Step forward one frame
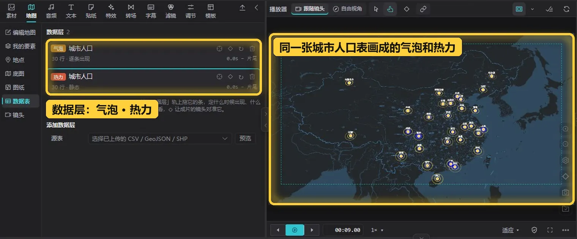 pyautogui.click(x=312, y=230)
